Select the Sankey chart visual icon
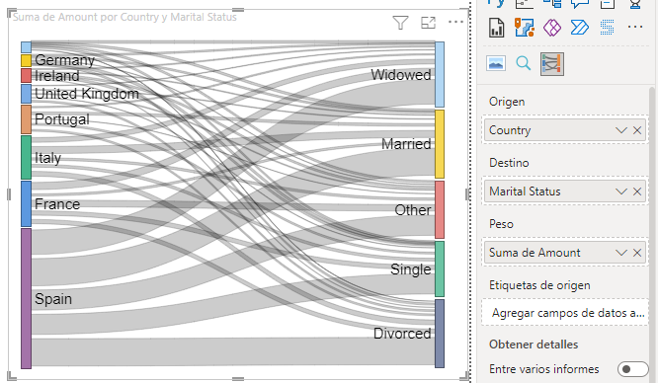Viewport: 658px width, 383px height. (x=552, y=64)
